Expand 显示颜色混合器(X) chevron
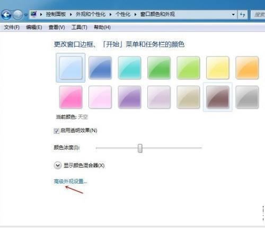This screenshot has width=265, height=228. (x=58, y=166)
